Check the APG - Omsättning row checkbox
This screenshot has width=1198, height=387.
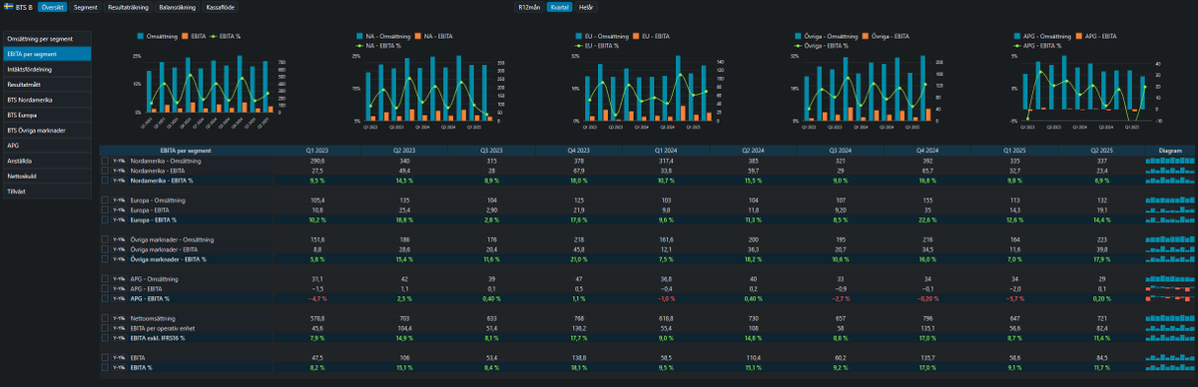[x=105, y=278]
